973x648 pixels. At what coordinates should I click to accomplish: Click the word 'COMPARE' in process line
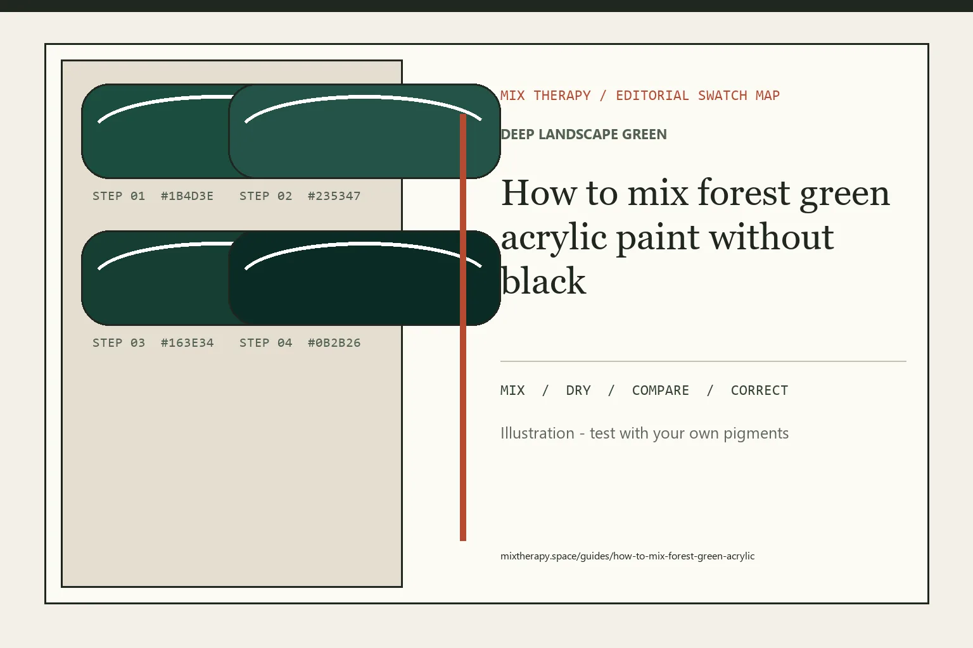(661, 390)
